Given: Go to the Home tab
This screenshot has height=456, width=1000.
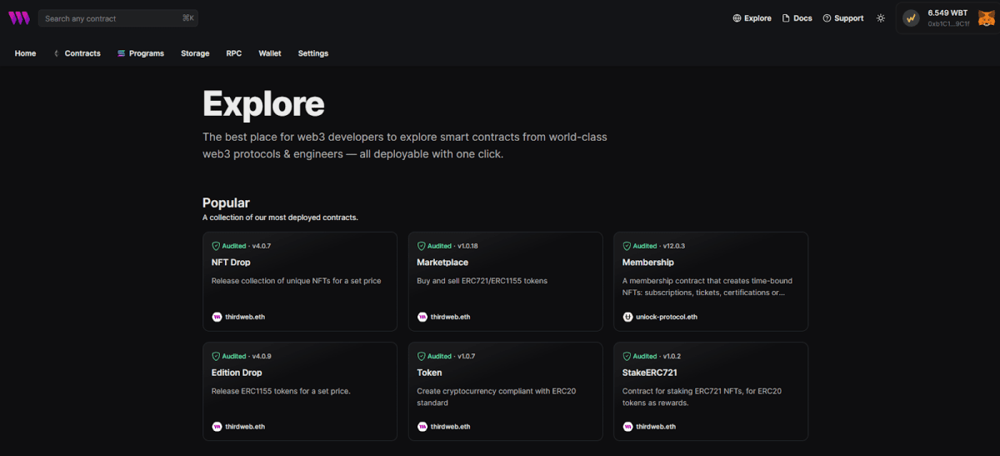Looking at the screenshot, I should pyautogui.click(x=25, y=53).
